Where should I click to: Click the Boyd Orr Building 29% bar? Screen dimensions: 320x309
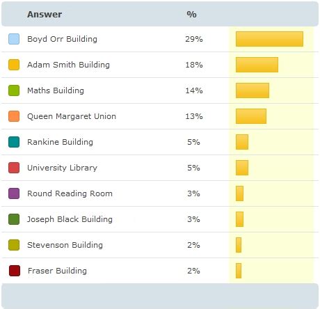coord(269,39)
